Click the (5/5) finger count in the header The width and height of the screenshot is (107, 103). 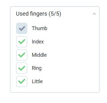click(55, 14)
